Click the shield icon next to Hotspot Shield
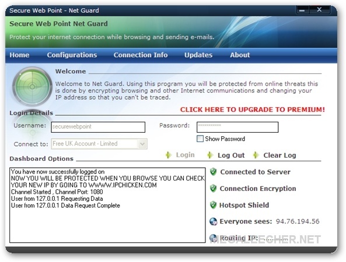 (213, 205)
